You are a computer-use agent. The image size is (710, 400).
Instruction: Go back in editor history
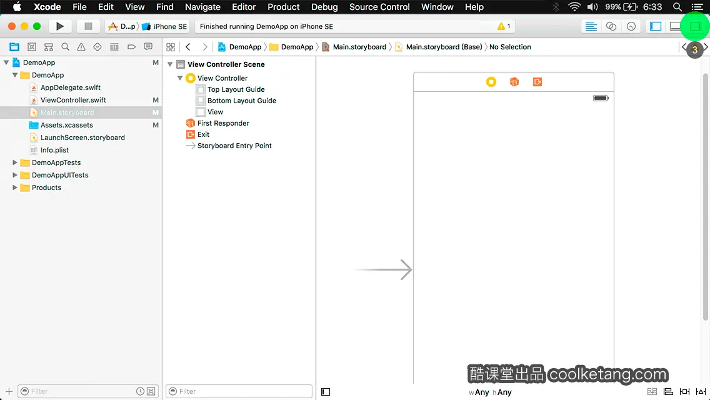[x=188, y=47]
